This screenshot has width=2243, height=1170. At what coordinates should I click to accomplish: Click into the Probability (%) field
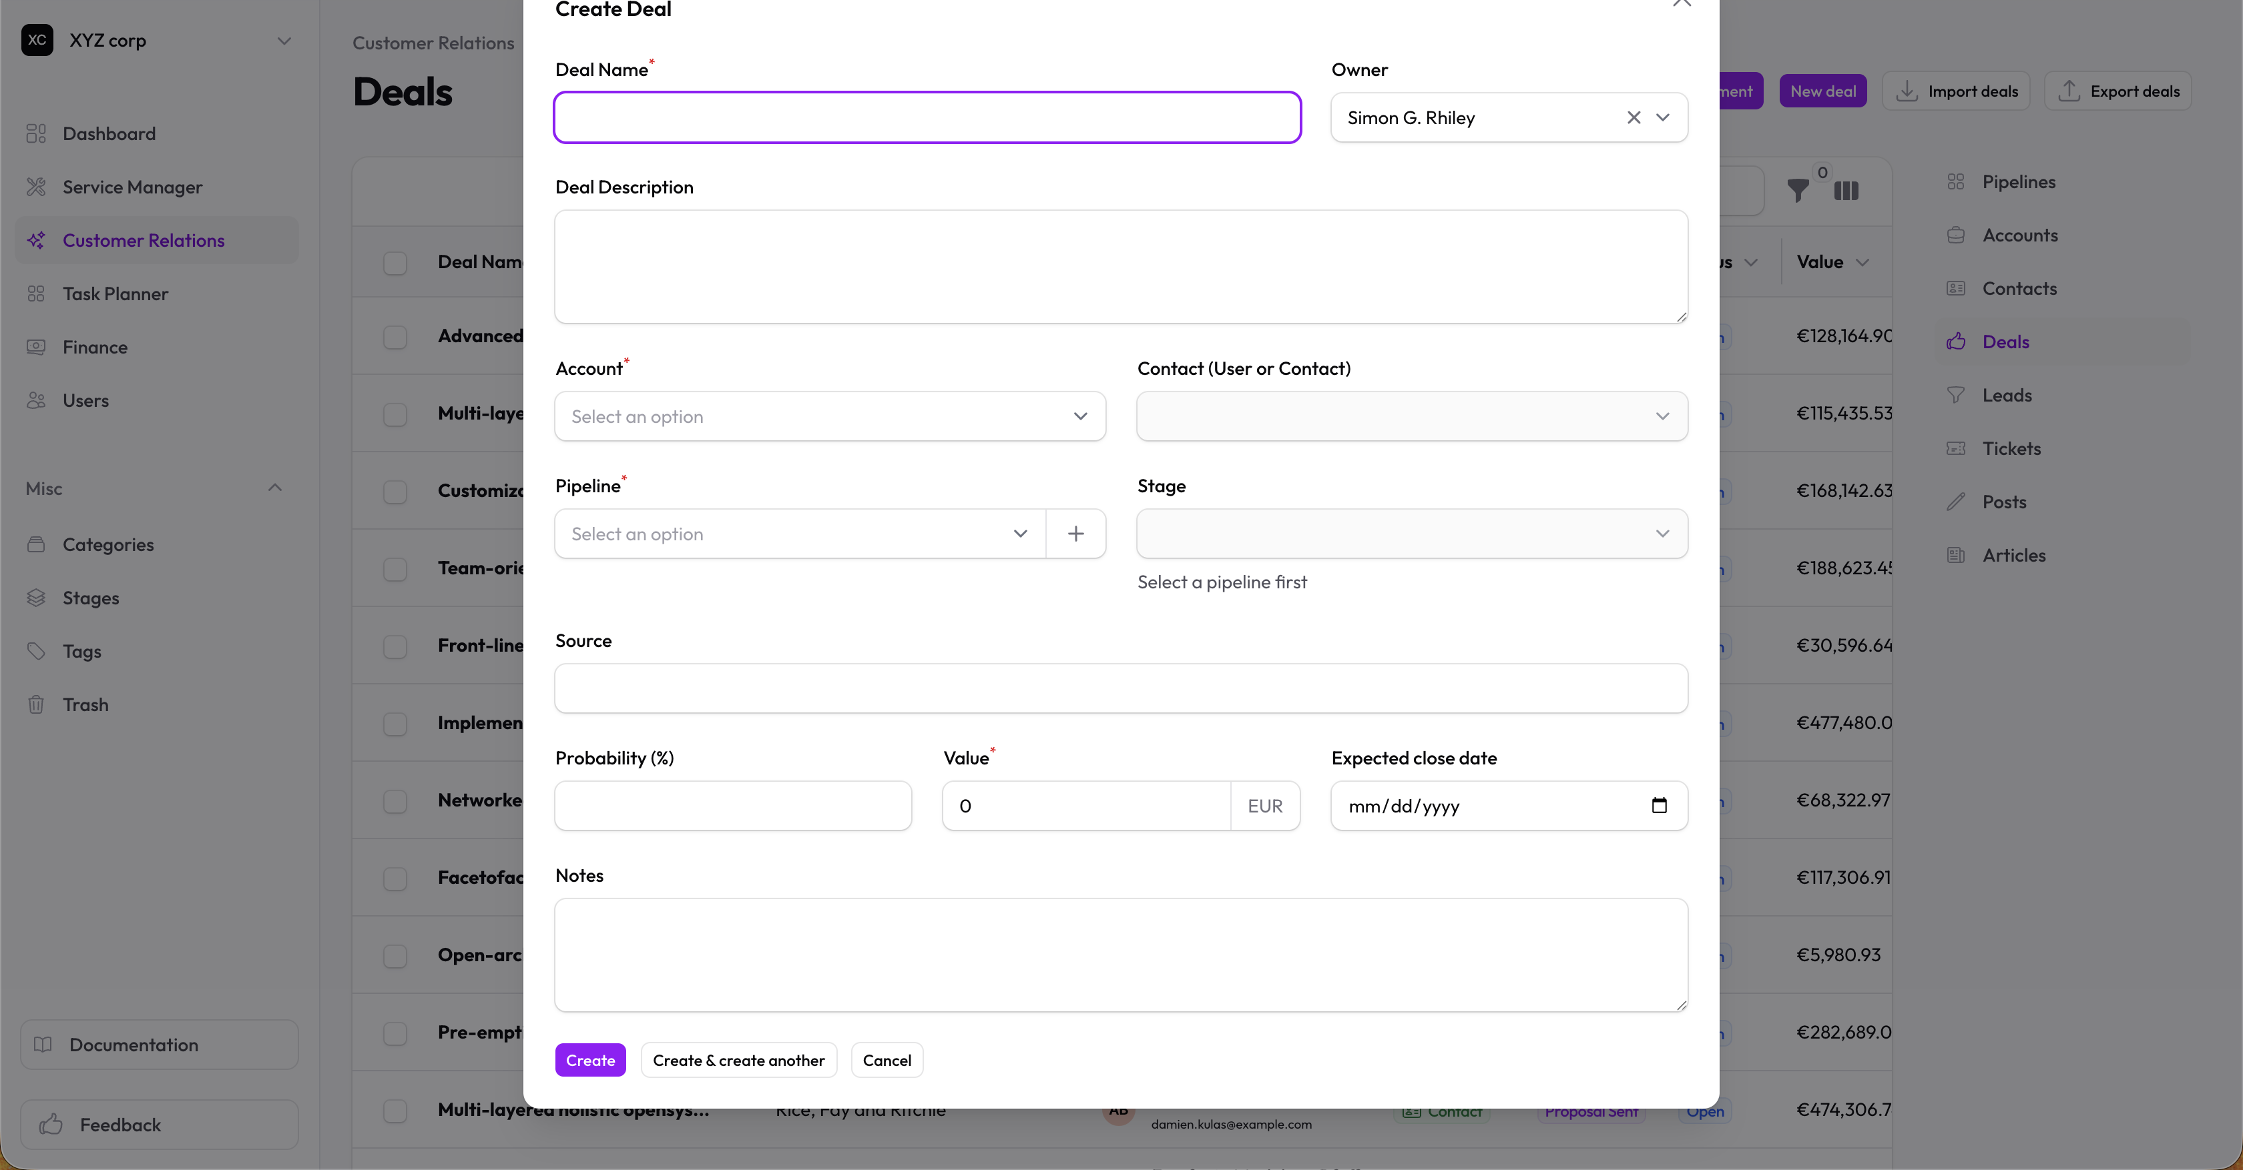click(733, 806)
